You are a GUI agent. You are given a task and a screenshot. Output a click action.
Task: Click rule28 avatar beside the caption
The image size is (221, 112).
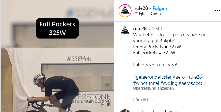pyautogui.click(x=125, y=31)
